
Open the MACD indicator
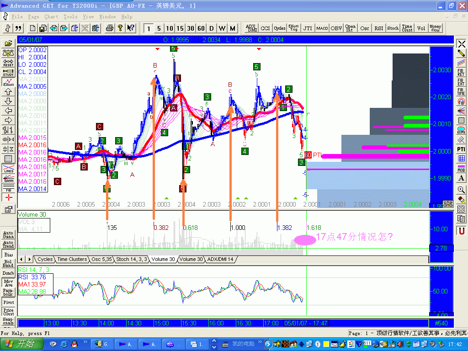click(x=322, y=28)
